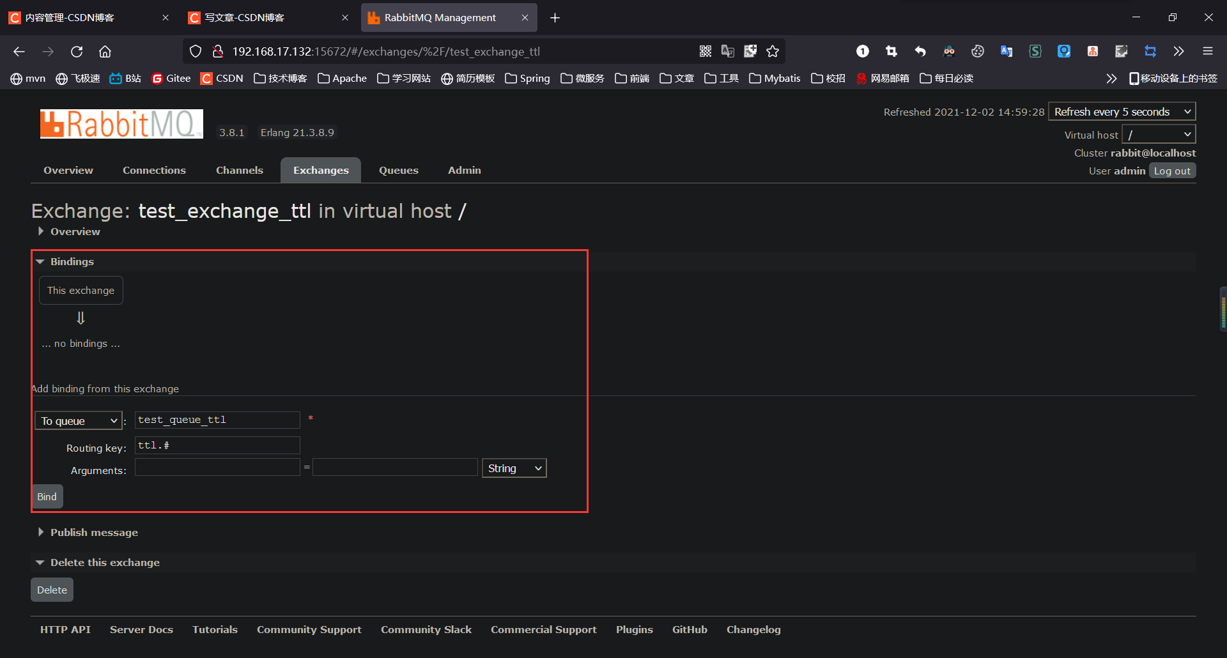Open the Gitee bookmark

coord(171,79)
